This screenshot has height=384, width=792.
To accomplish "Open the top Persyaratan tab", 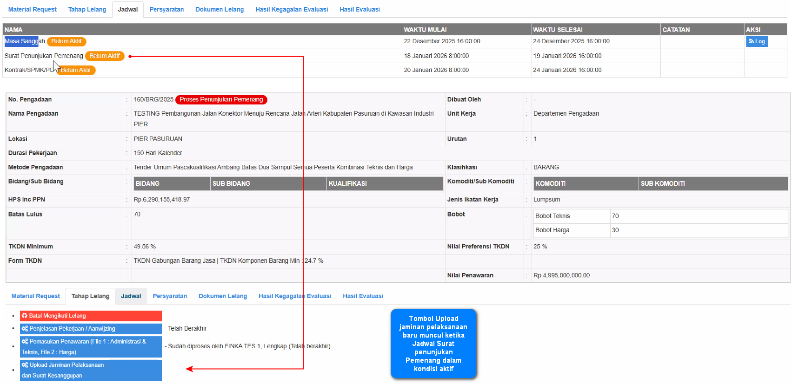I will pos(166,9).
